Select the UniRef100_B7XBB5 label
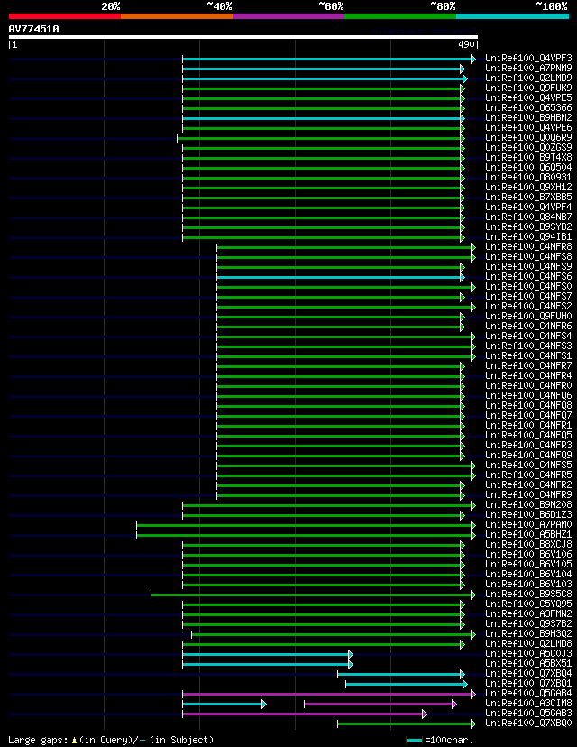577x747 pixels. pyautogui.click(x=528, y=198)
